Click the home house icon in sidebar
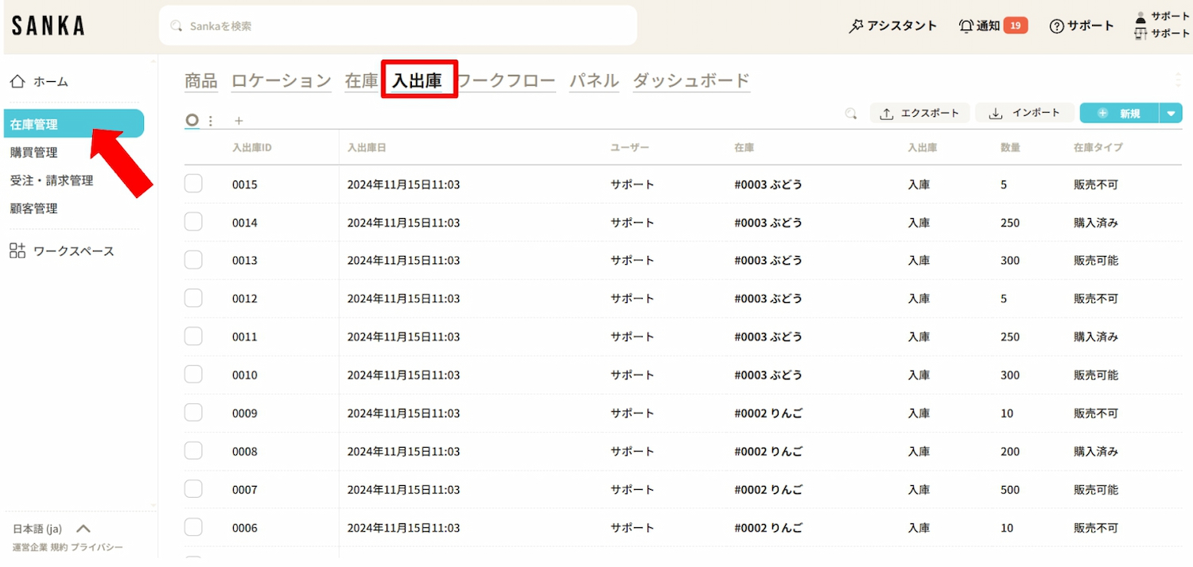The height and width of the screenshot is (567, 1193). click(x=17, y=81)
